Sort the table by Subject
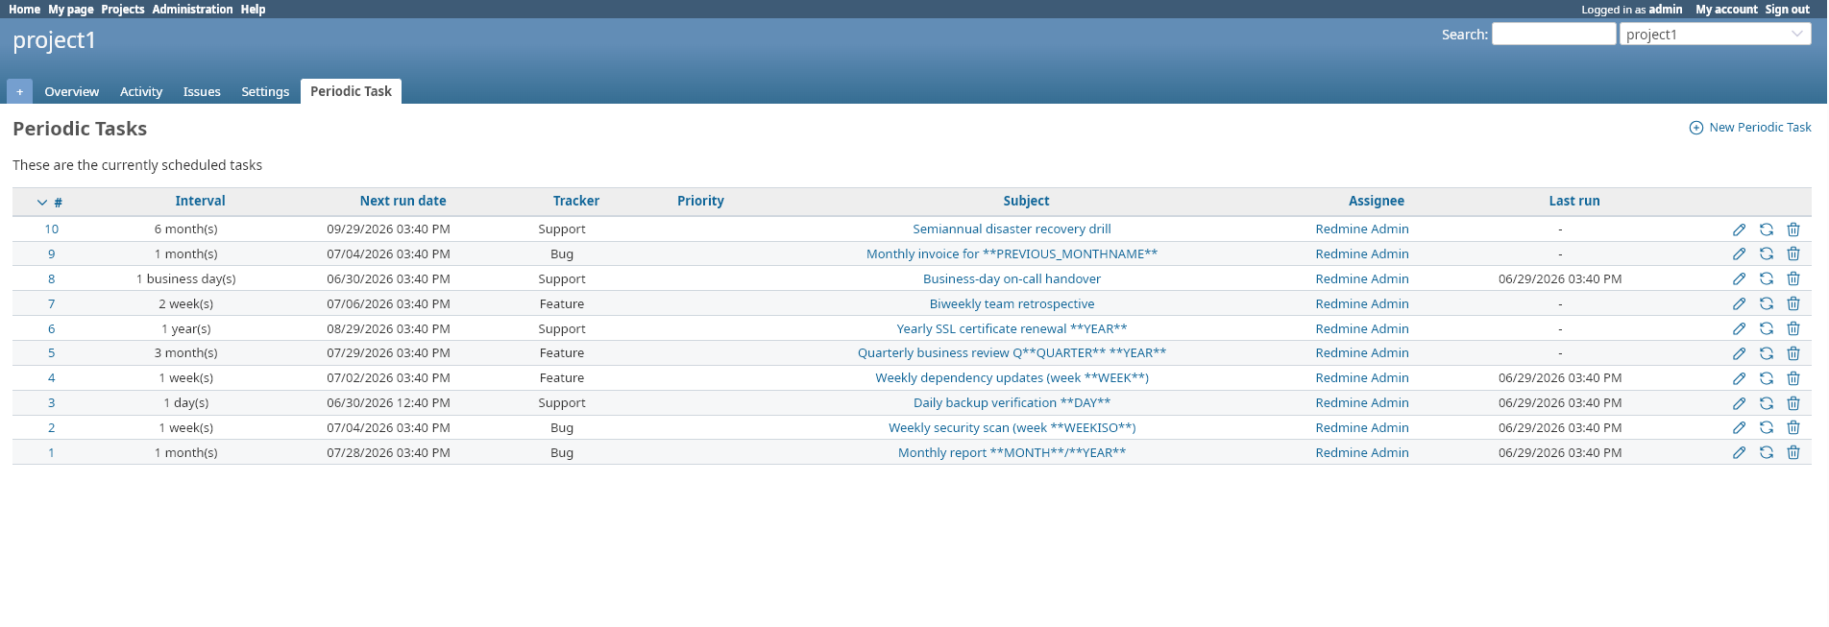 tap(1026, 201)
